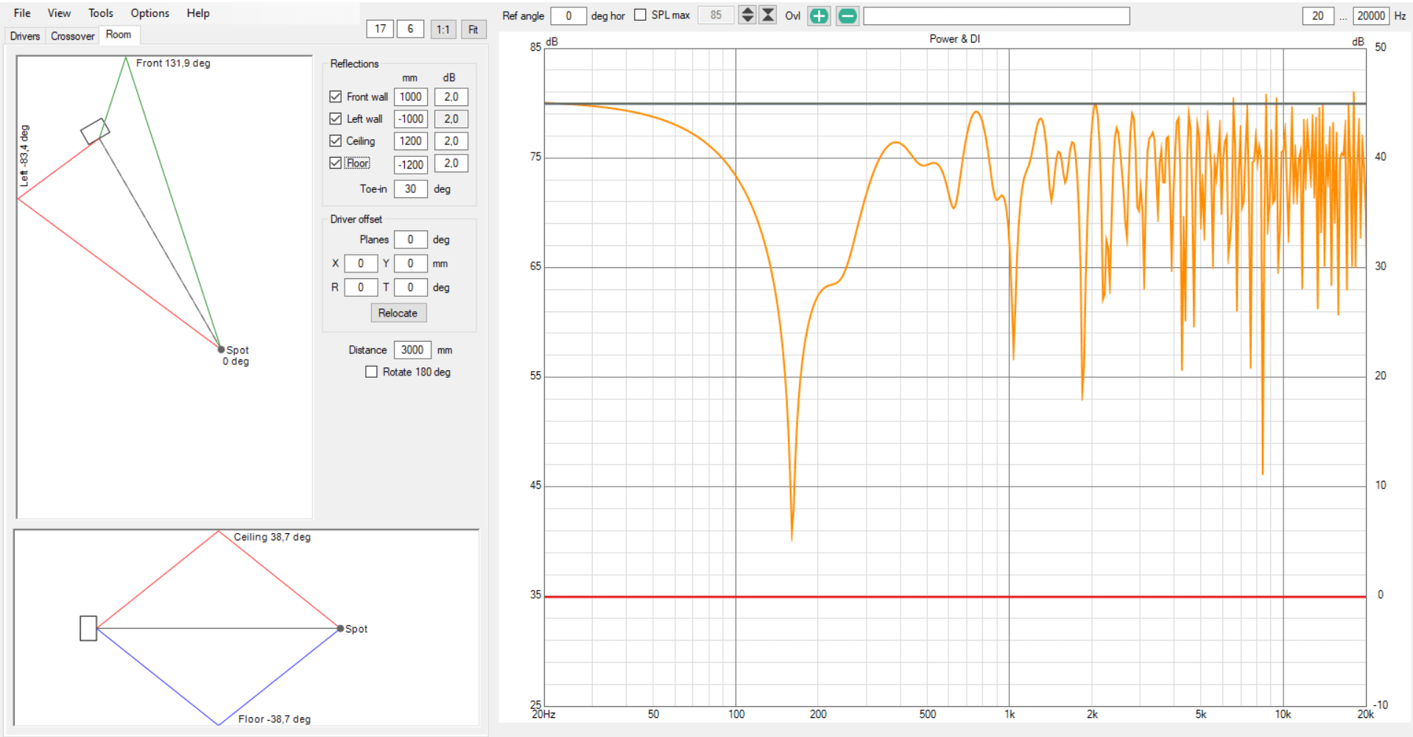The width and height of the screenshot is (1413, 737).
Task: Click the speaker box in top view
Action: pos(95,131)
